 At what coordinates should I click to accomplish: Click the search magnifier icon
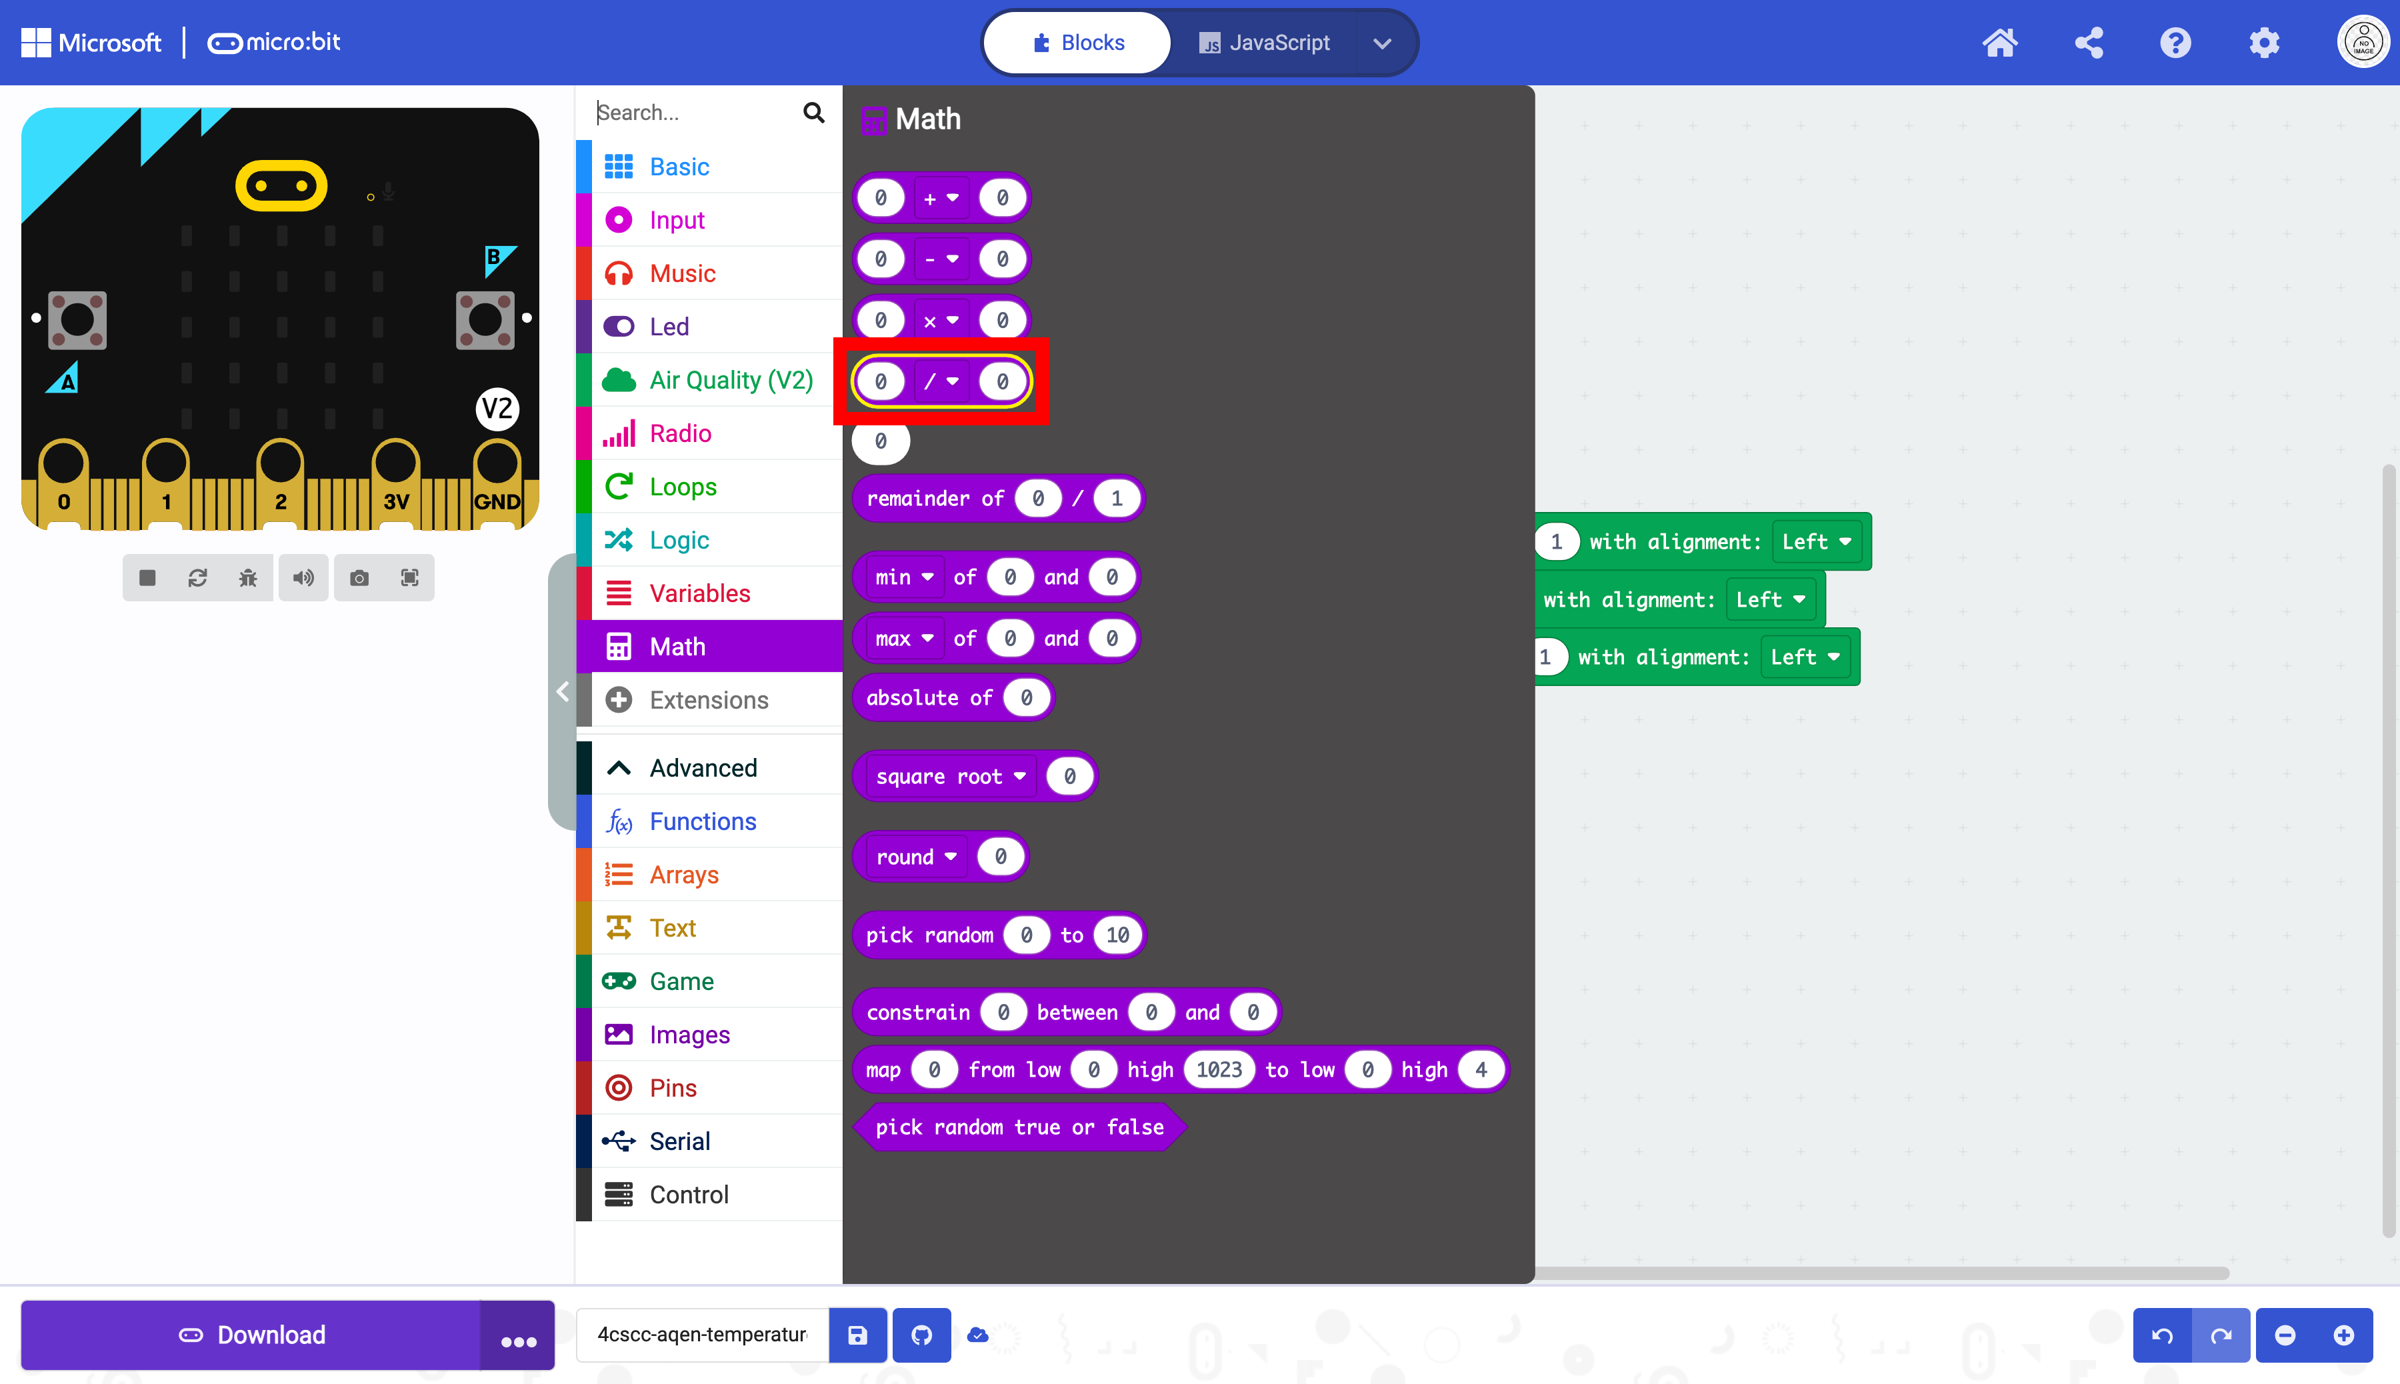click(x=813, y=113)
